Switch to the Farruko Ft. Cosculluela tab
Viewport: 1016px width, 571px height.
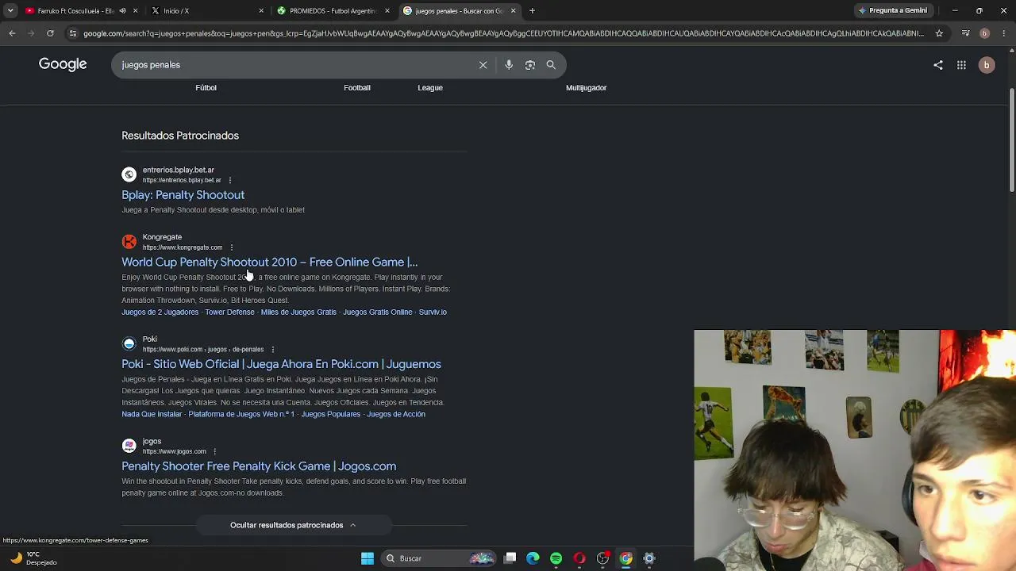click(x=75, y=11)
